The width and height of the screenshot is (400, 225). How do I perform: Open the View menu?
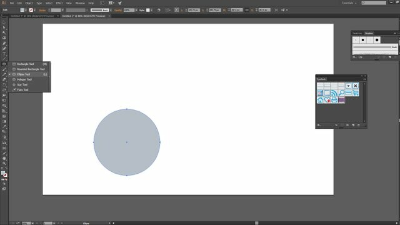pos(69,3)
